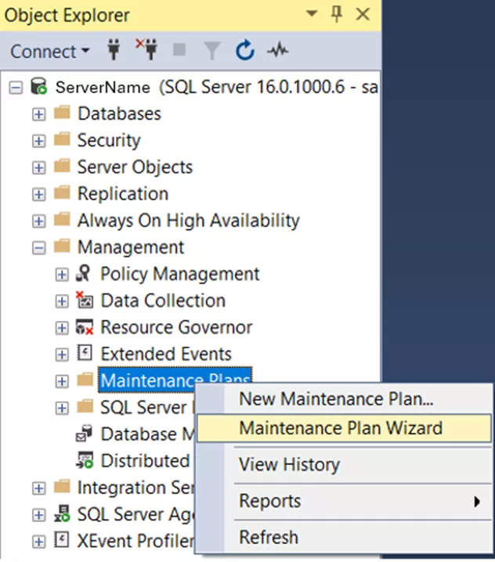The width and height of the screenshot is (495, 562).
Task: Choose Maintenance Plan Wizard menu entry
Action: tap(344, 428)
